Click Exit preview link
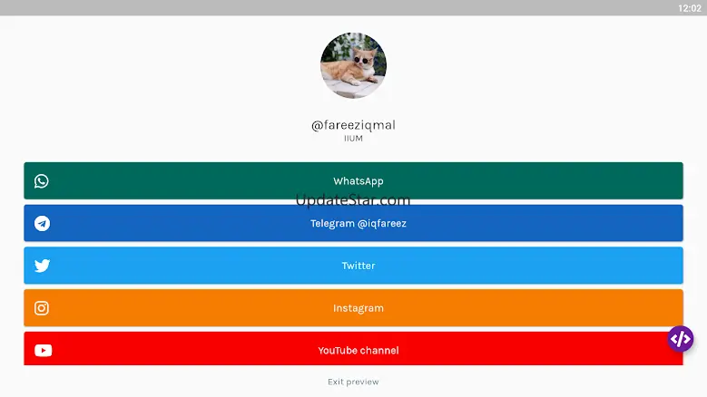Image resolution: width=707 pixels, height=397 pixels. (353, 382)
